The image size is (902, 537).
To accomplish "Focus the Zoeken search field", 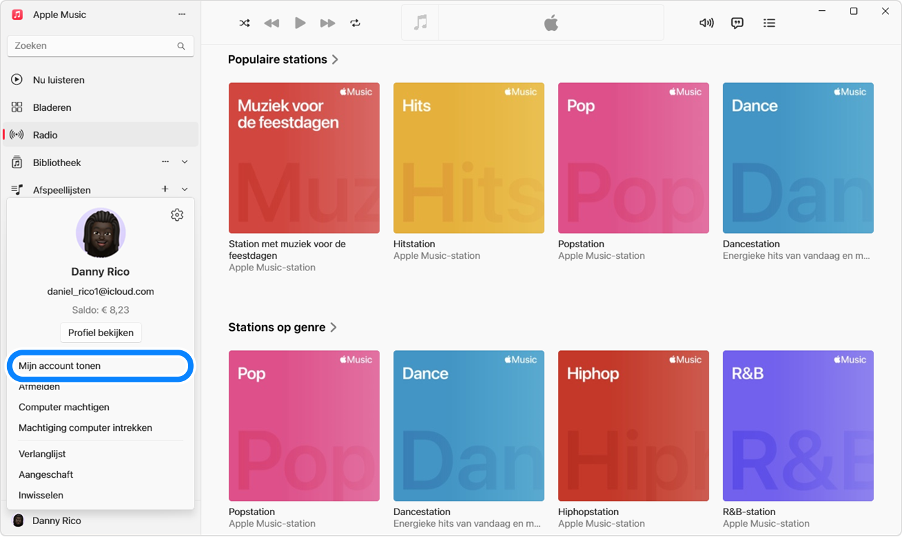I will [x=101, y=46].
